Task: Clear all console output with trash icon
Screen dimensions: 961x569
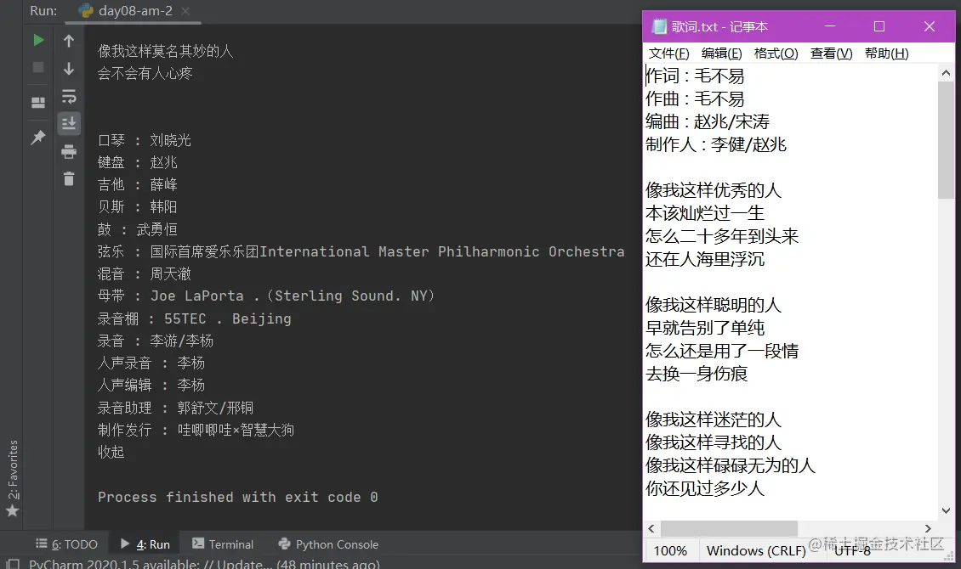Action: click(x=69, y=178)
